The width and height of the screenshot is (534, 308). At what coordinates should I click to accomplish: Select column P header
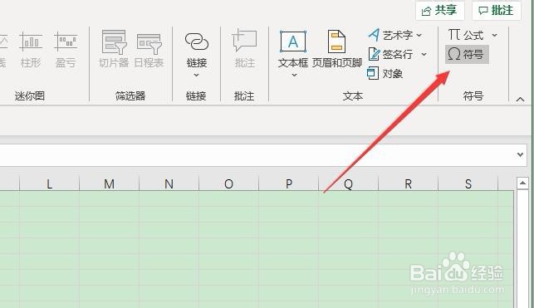click(x=289, y=183)
